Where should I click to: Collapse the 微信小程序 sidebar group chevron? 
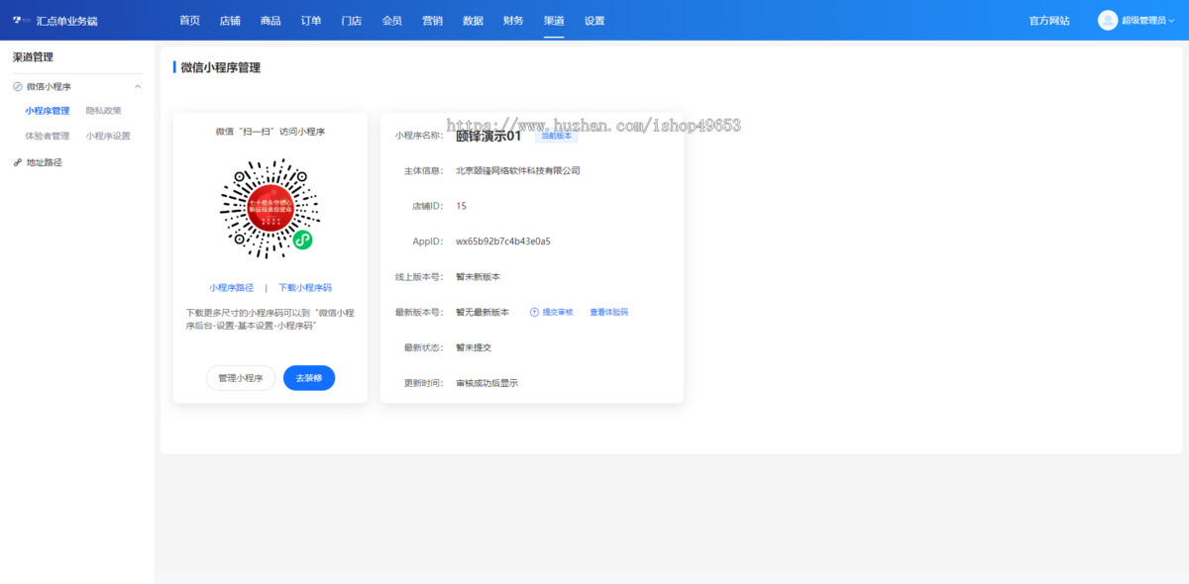tap(138, 87)
